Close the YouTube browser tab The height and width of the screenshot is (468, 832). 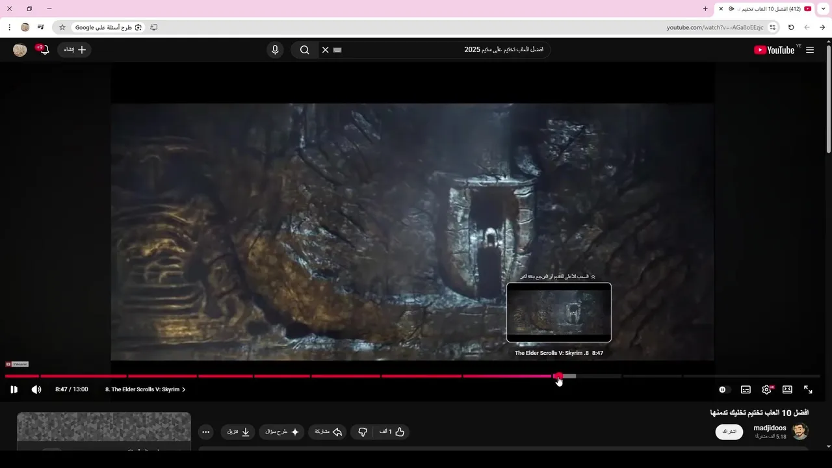(721, 9)
